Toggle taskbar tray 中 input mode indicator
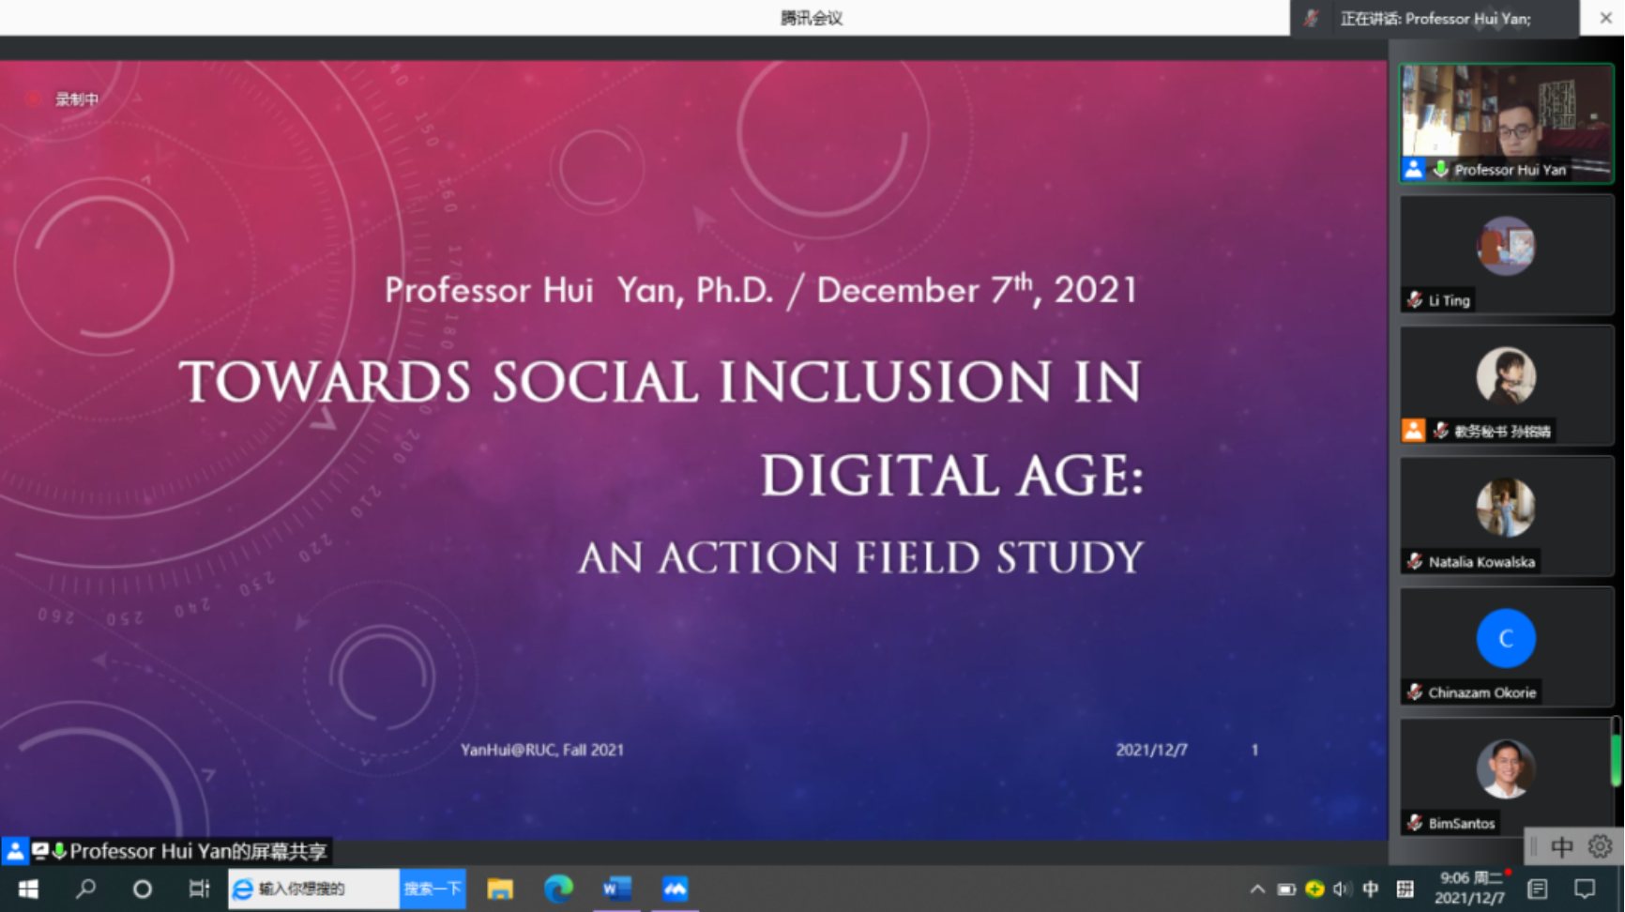Screen dimensions: 1625x912 [x=1371, y=889]
